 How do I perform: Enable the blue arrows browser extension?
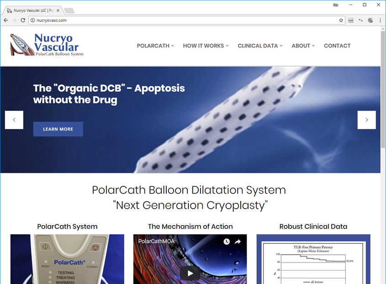click(x=360, y=20)
